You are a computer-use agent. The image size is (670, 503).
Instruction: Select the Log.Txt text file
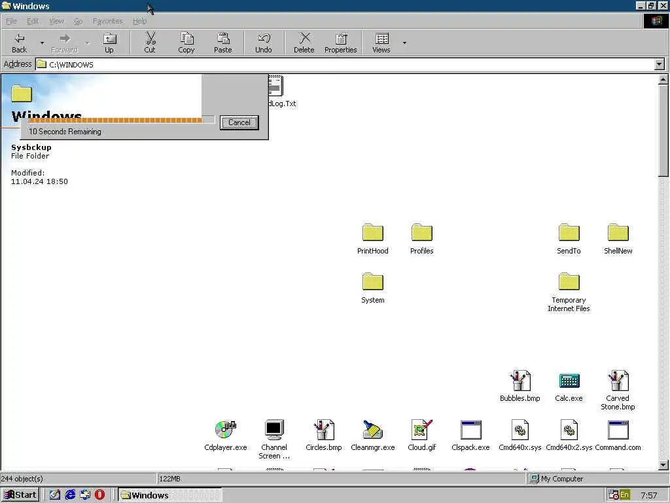[282, 91]
